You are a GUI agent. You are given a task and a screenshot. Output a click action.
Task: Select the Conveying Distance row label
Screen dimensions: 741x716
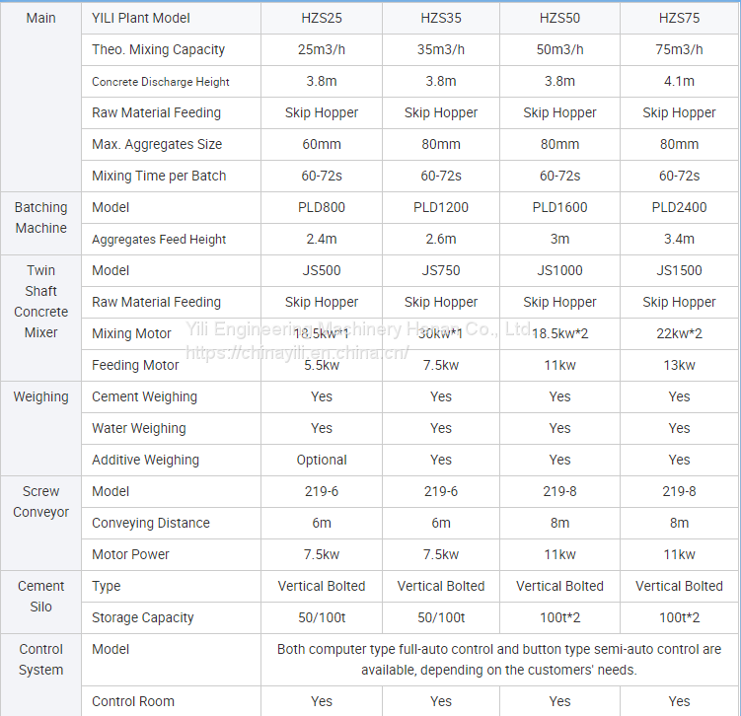point(150,523)
